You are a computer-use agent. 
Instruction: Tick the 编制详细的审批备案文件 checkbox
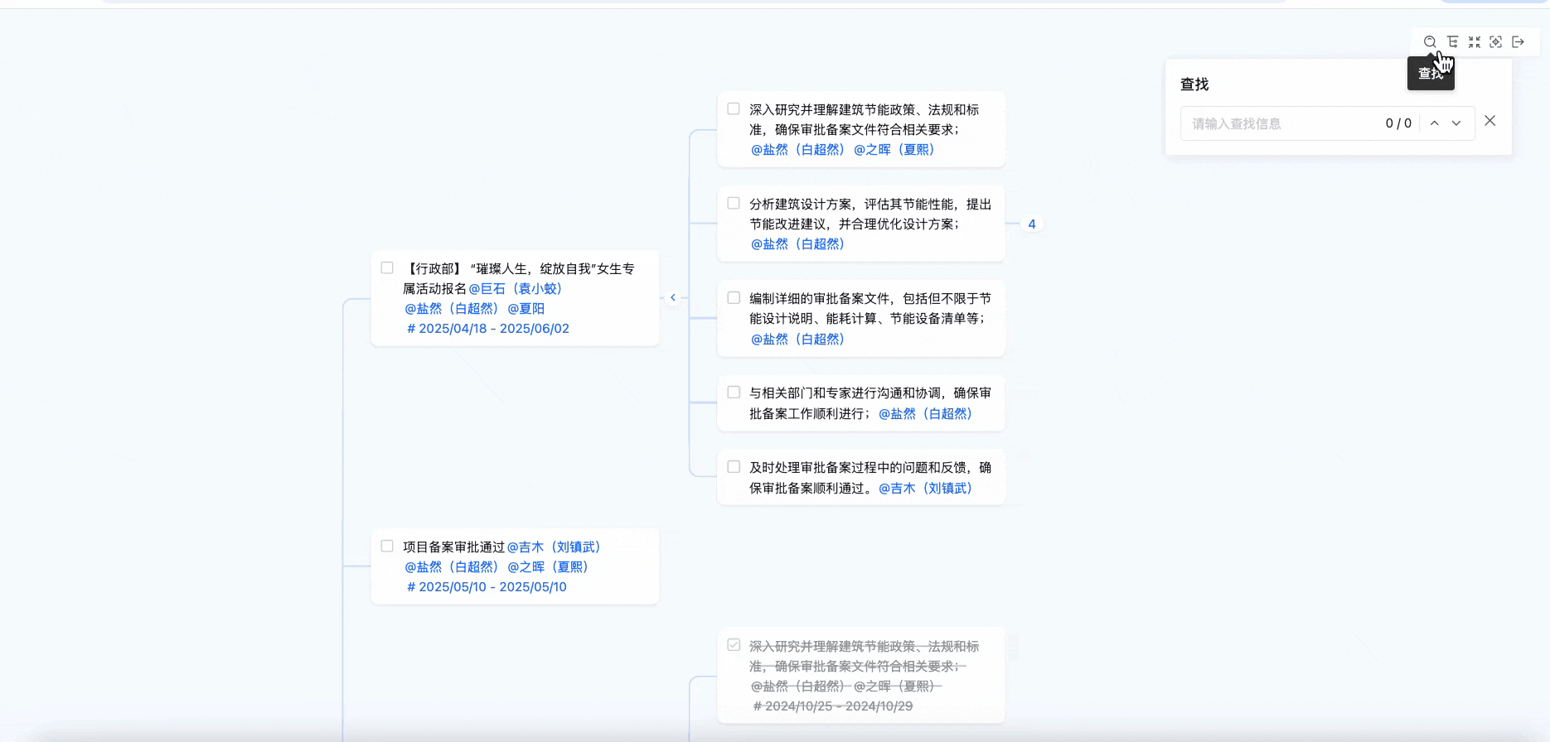[734, 297]
